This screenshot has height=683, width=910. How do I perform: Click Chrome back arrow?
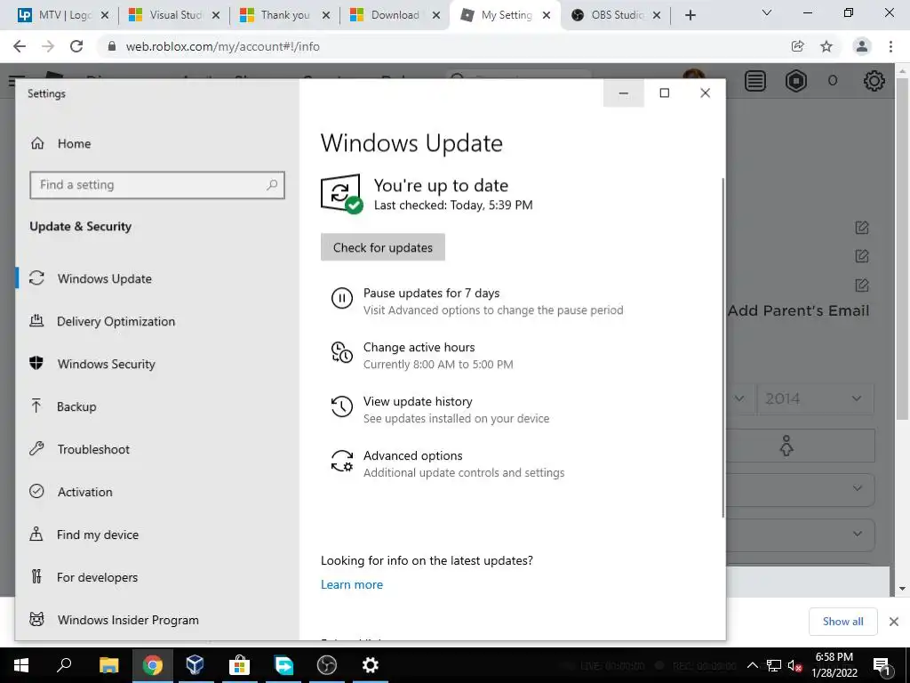[20, 46]
